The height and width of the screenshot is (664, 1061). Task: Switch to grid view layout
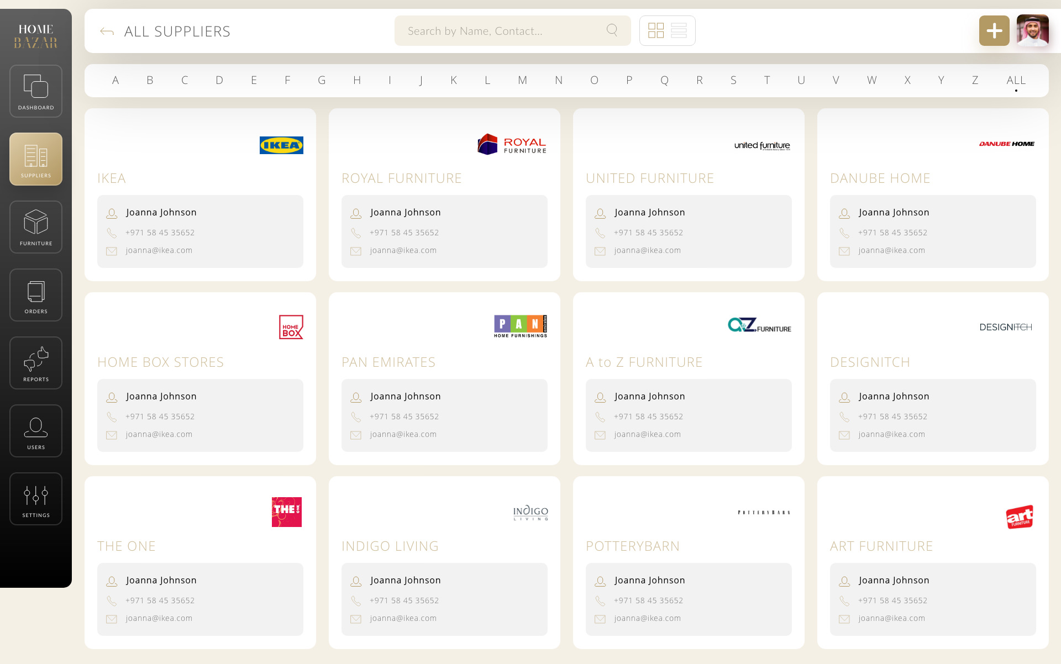[x=656, y=30]
